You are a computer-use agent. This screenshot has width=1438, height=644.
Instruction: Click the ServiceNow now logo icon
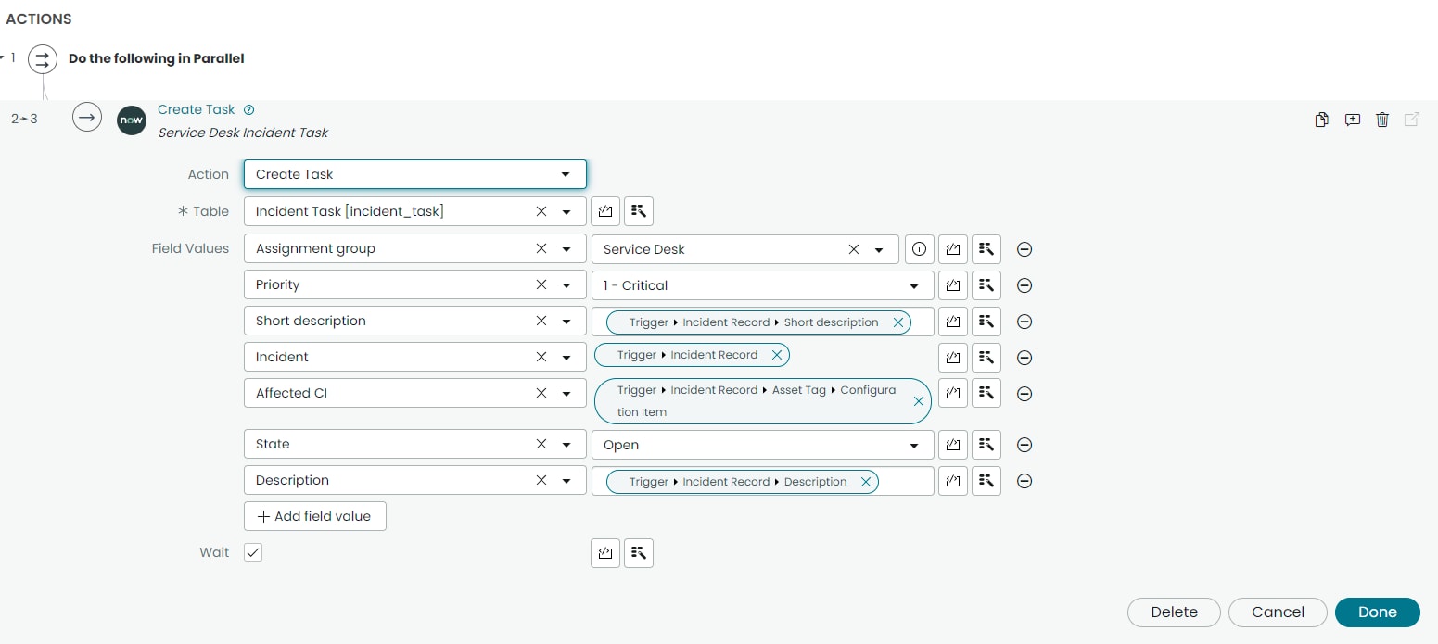coord(131,120)
